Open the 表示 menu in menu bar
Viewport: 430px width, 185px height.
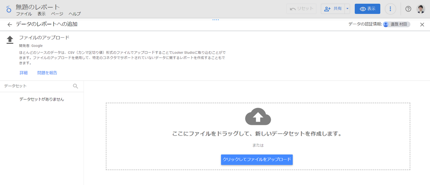click(x=41, y=14)
